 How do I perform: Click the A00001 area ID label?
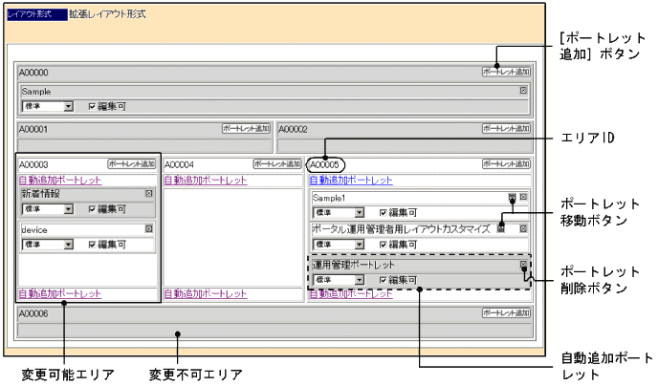[33, 130]
